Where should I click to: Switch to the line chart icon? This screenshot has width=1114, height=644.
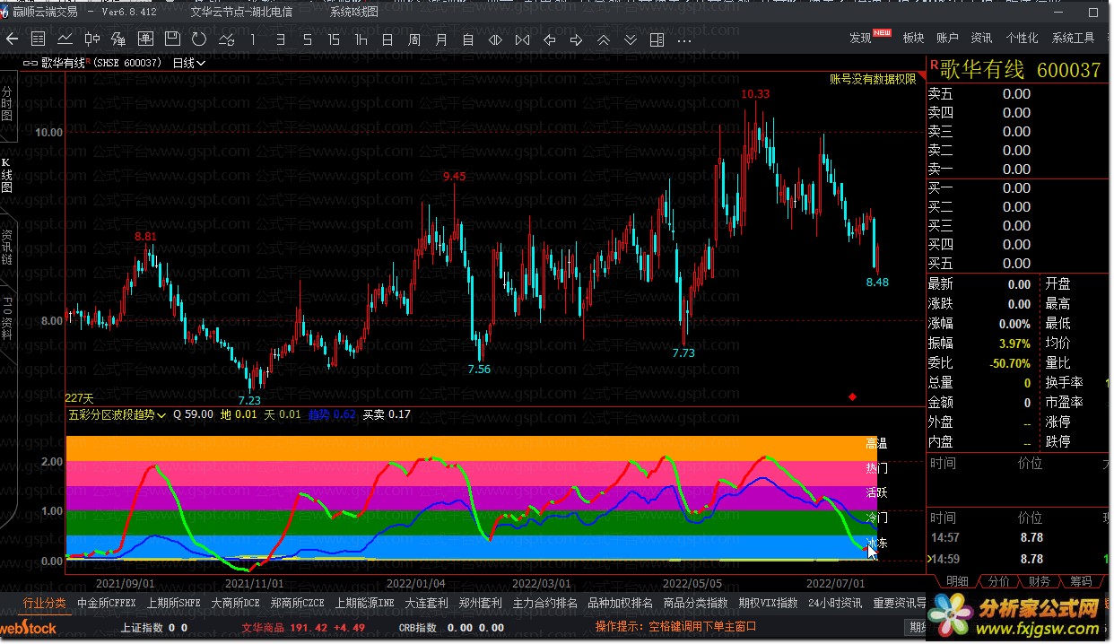click(65, 39)
